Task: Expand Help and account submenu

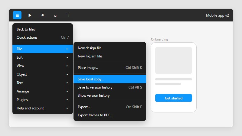Action: point(43,108)
